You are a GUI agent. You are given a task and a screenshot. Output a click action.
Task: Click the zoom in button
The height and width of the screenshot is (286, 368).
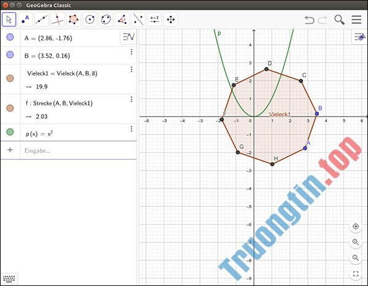(356, 243)
